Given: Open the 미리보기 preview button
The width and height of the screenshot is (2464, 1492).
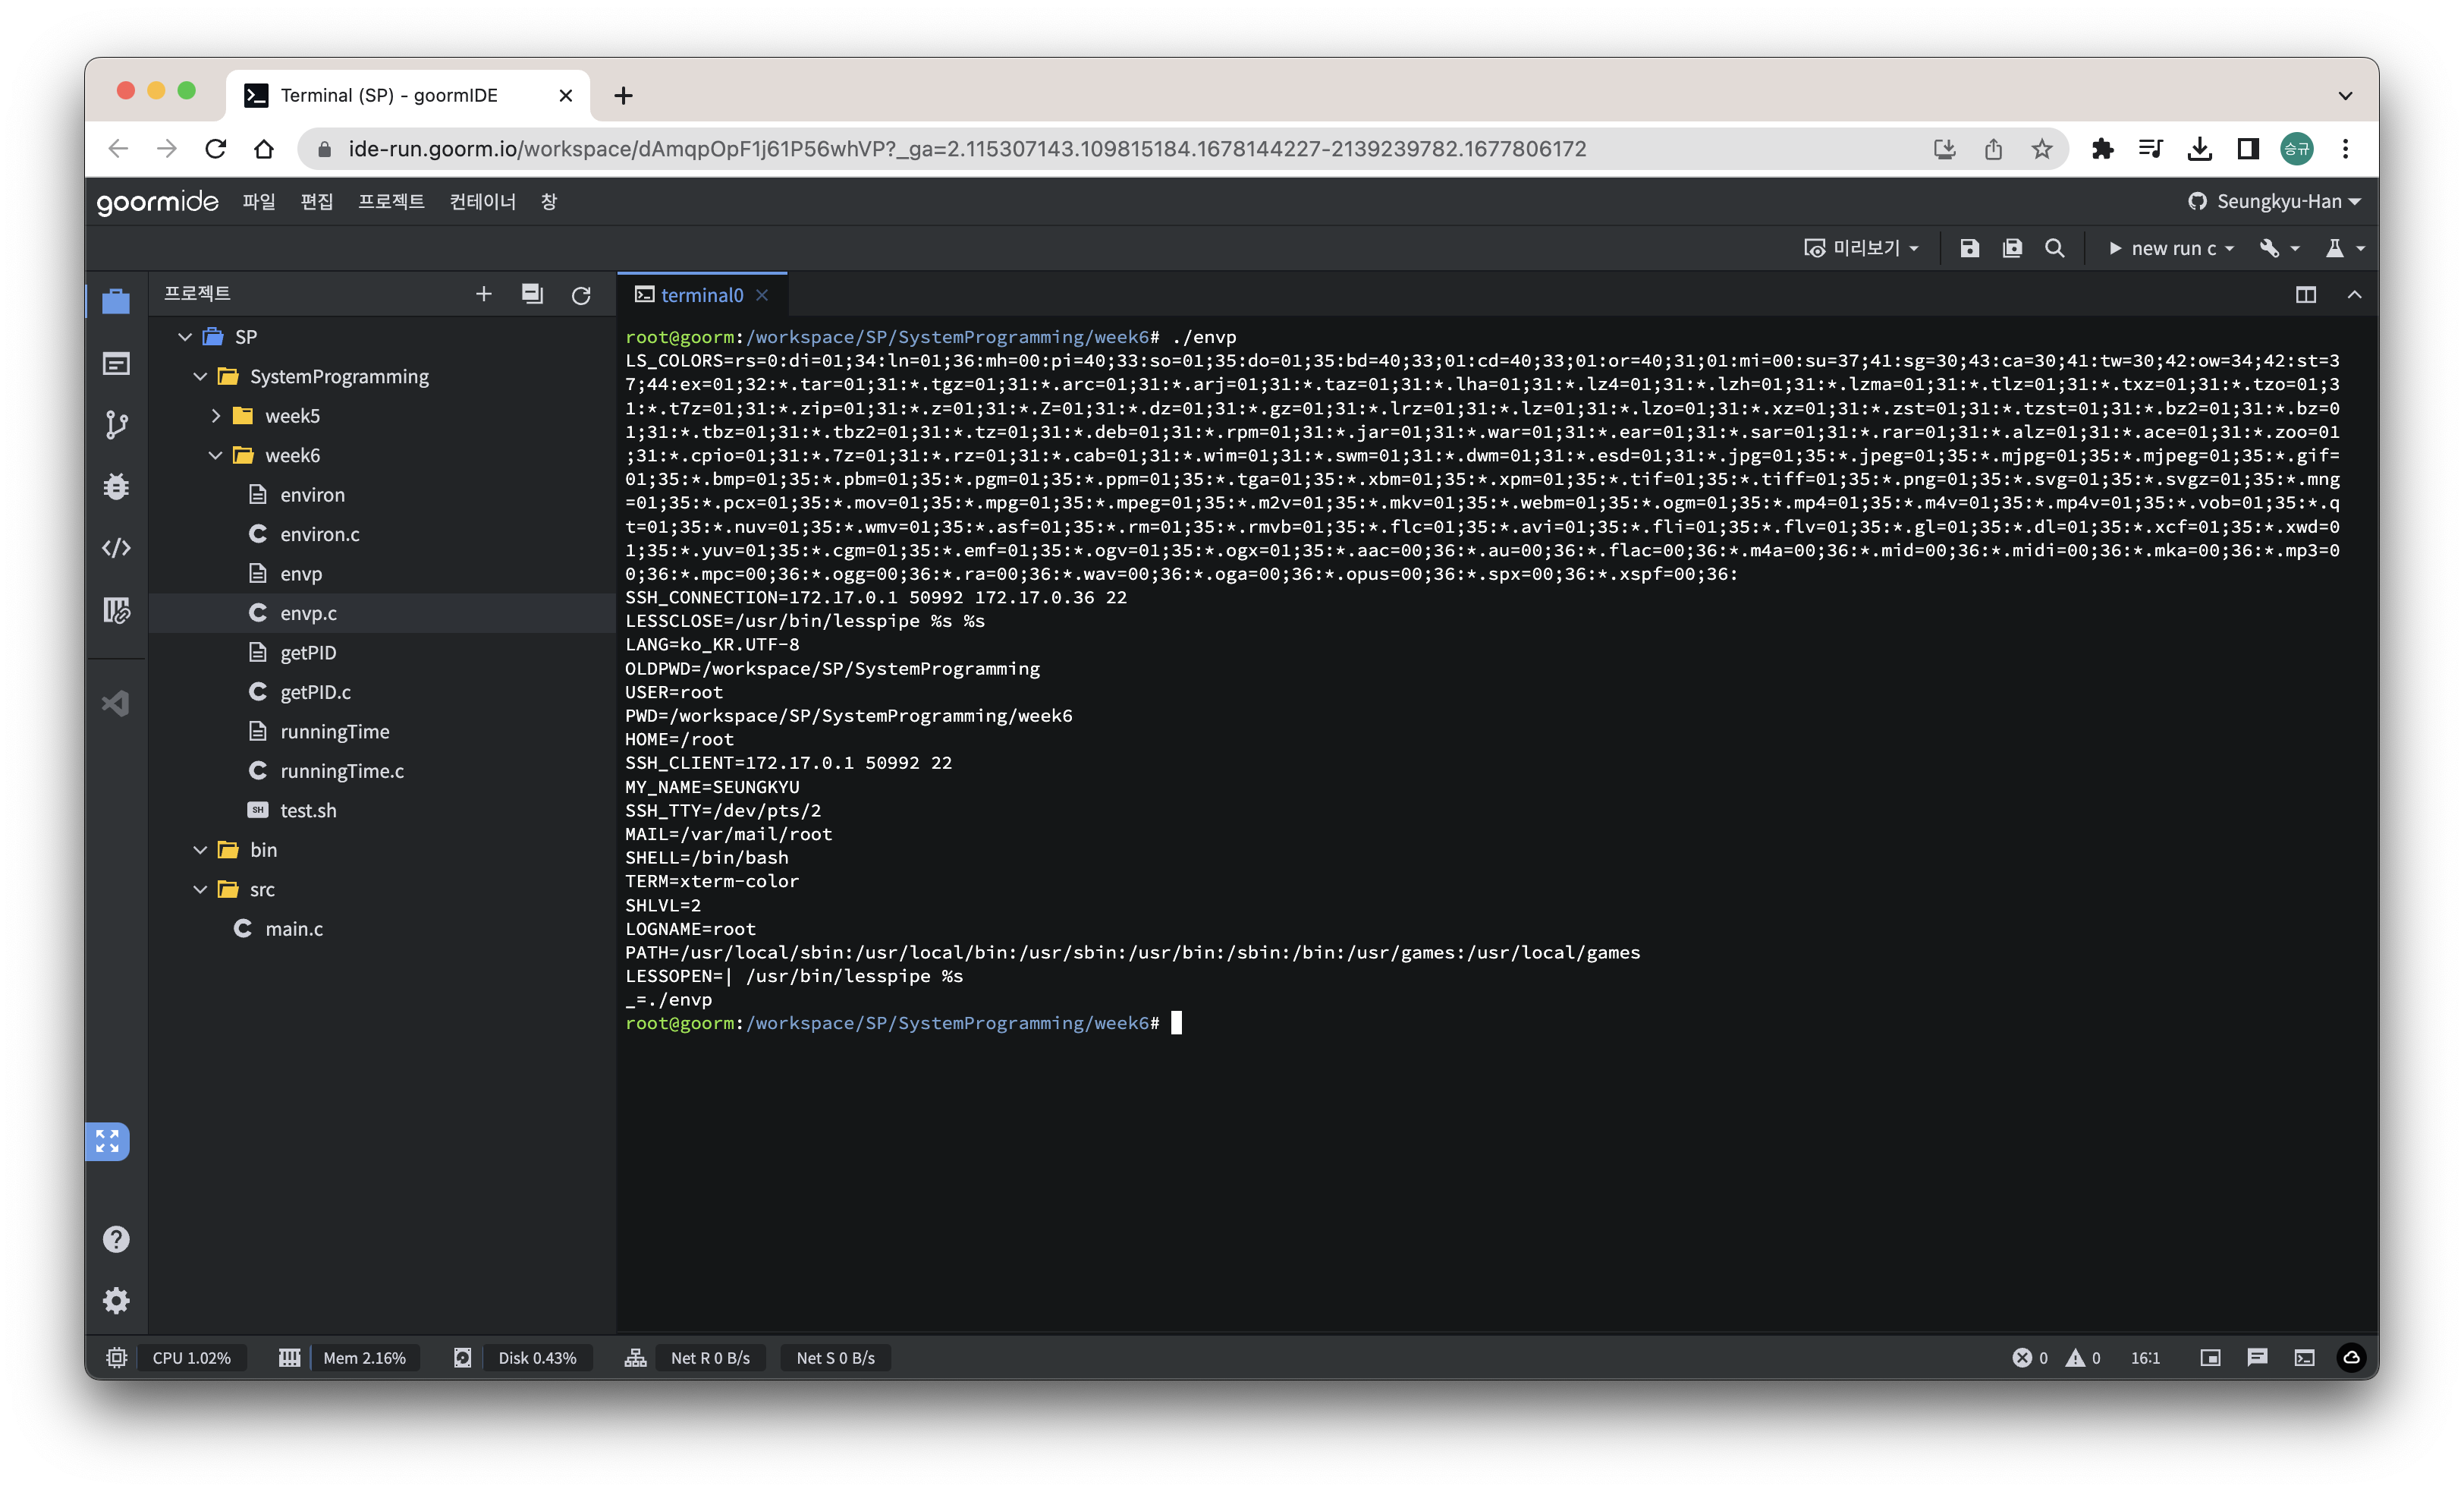Looking at the screenshot, I should pos(1861,248).
